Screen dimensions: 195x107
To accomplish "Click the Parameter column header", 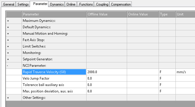I will (54, 14).
